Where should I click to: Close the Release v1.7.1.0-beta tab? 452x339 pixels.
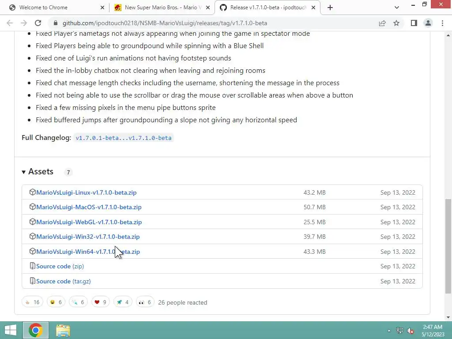click(313, 8)
